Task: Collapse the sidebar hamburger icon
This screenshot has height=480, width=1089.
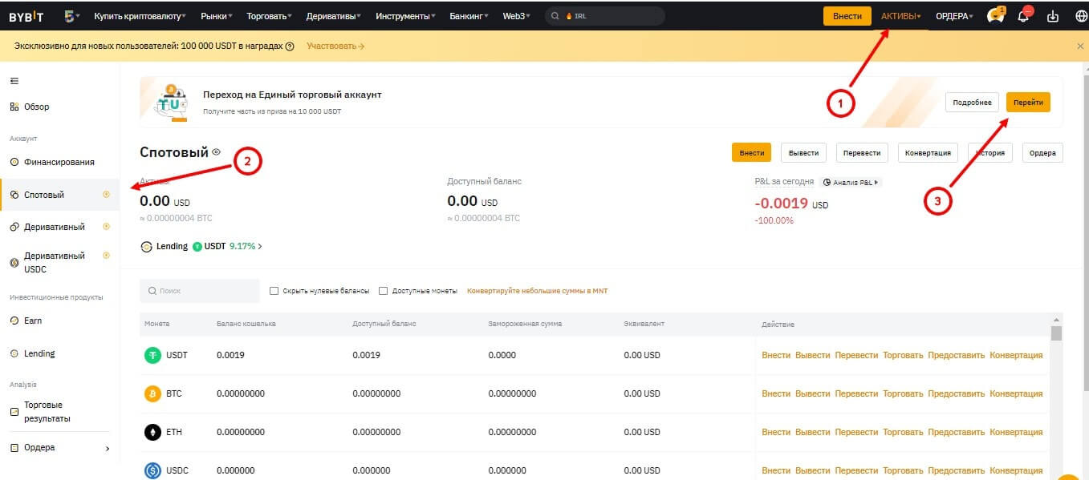Action: point(14,81)
